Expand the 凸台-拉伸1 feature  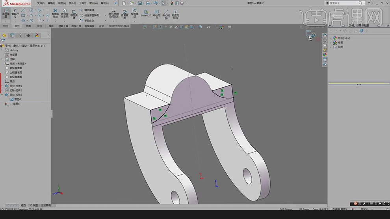tap(2, 86)
